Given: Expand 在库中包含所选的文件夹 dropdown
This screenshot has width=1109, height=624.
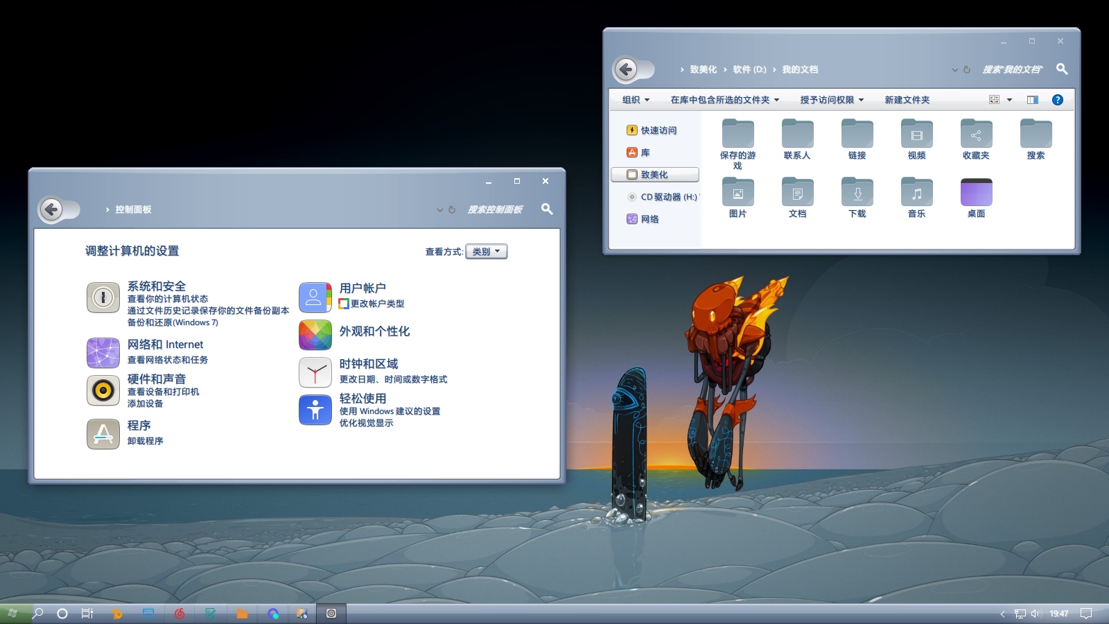Looking at the screenshot, I should click(725, 100).
